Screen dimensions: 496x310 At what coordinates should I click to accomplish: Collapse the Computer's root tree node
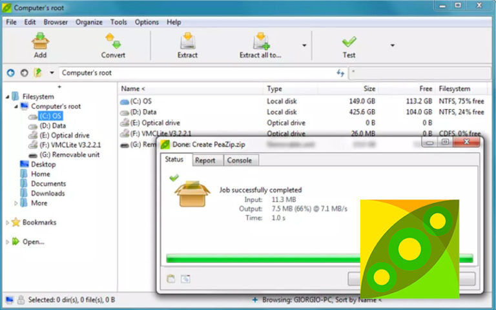coord(15,107)
